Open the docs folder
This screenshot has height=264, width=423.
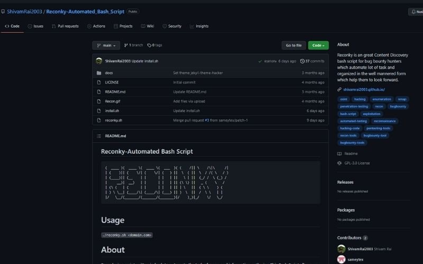[x=109, y=73]
